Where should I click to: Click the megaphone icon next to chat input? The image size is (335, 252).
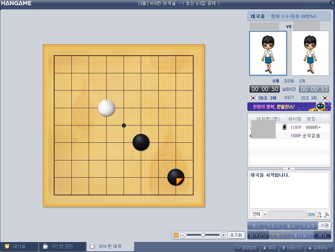pyautogui.click(x=327, y=215)
